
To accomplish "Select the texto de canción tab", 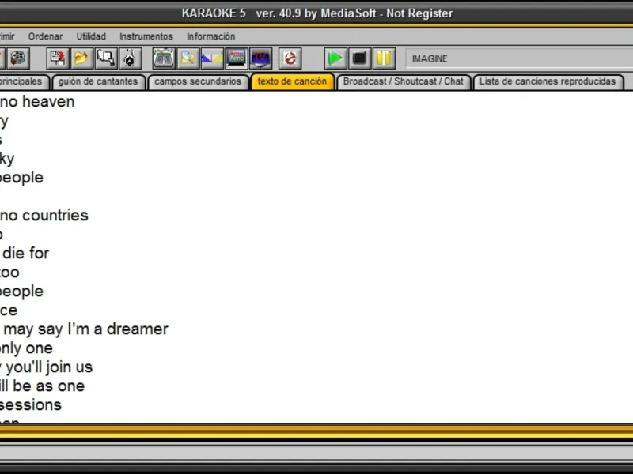I will point(292,81).
